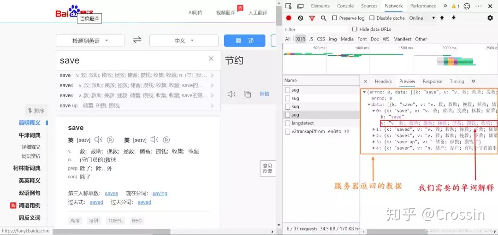
Task: Toggle the network filter funnel icon
Action: coord(312,18)
